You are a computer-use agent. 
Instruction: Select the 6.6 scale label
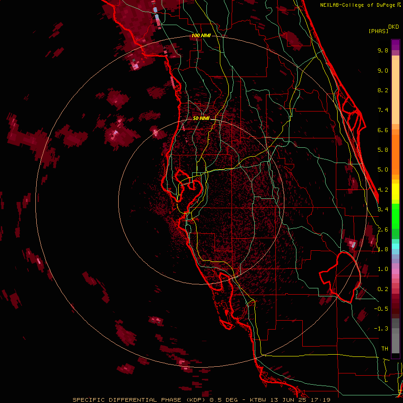pos(383,130)
